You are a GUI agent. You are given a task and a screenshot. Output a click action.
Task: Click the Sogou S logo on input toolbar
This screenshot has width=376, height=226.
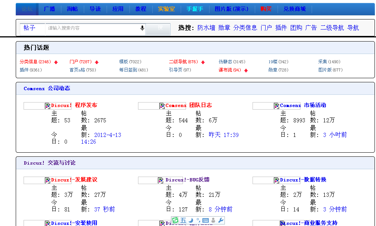tap(175, 220)
